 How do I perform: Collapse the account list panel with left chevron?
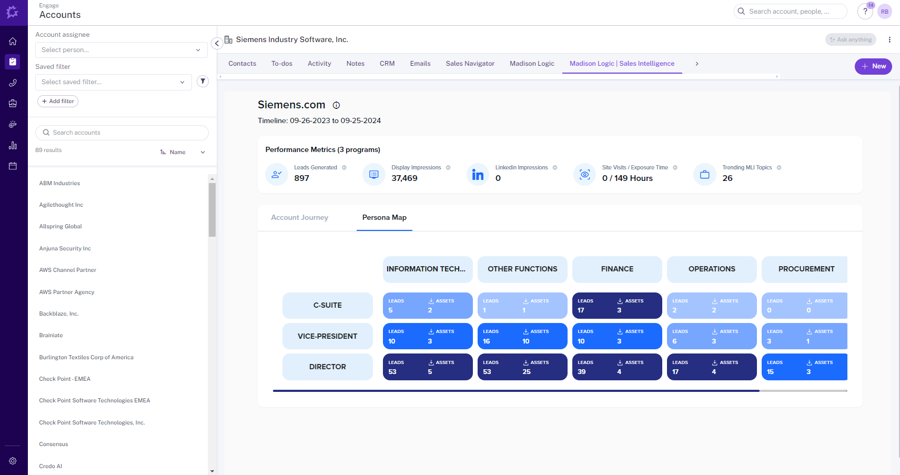pos(217,43)
